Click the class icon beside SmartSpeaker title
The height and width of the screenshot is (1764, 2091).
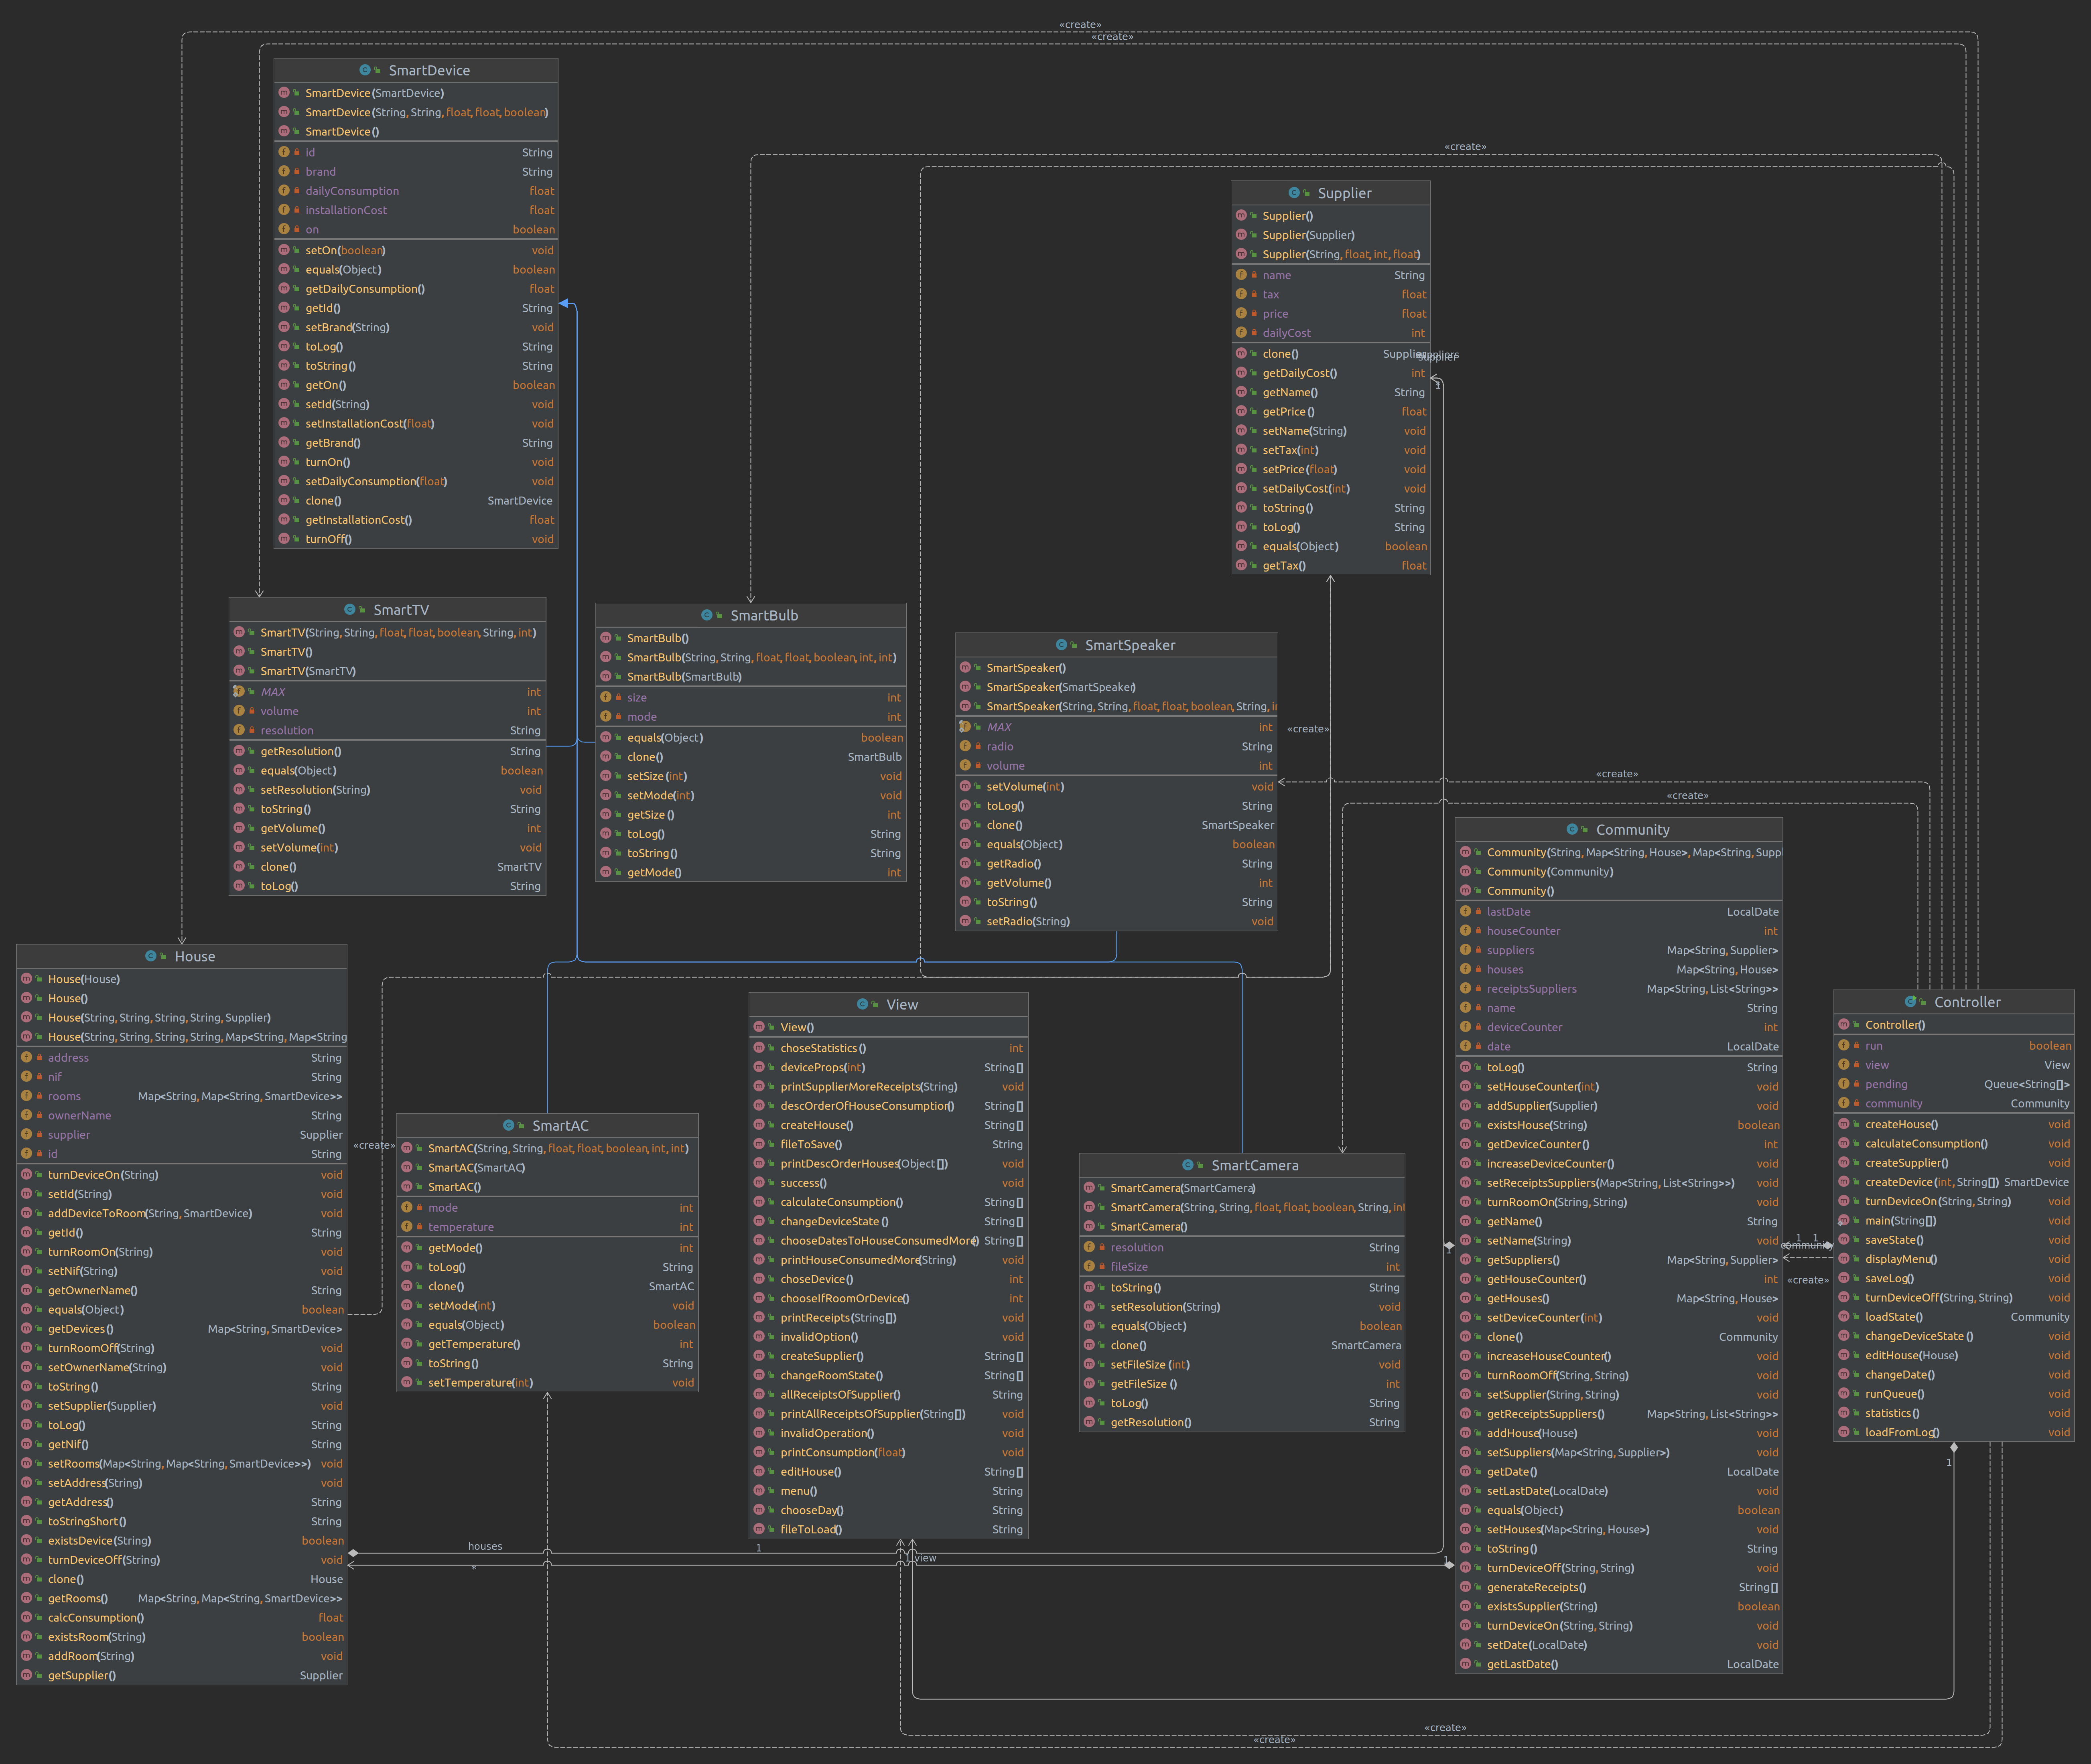click(1062, 644)
